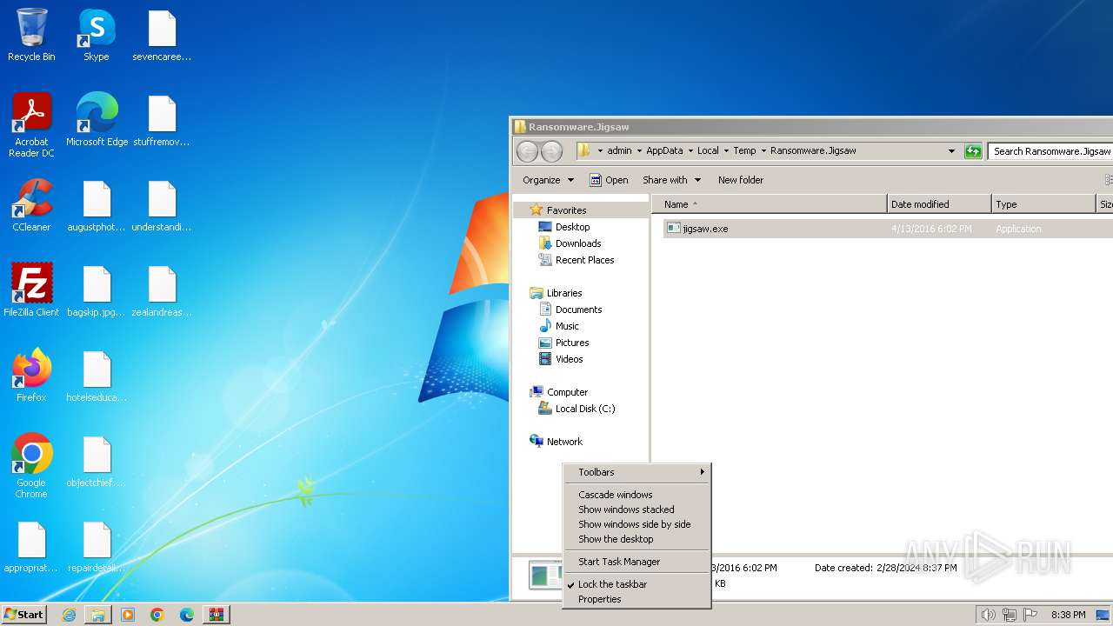This screenshot has width=1113, height=626.
Task: Click New folder button
Action: tap(741, 180)
